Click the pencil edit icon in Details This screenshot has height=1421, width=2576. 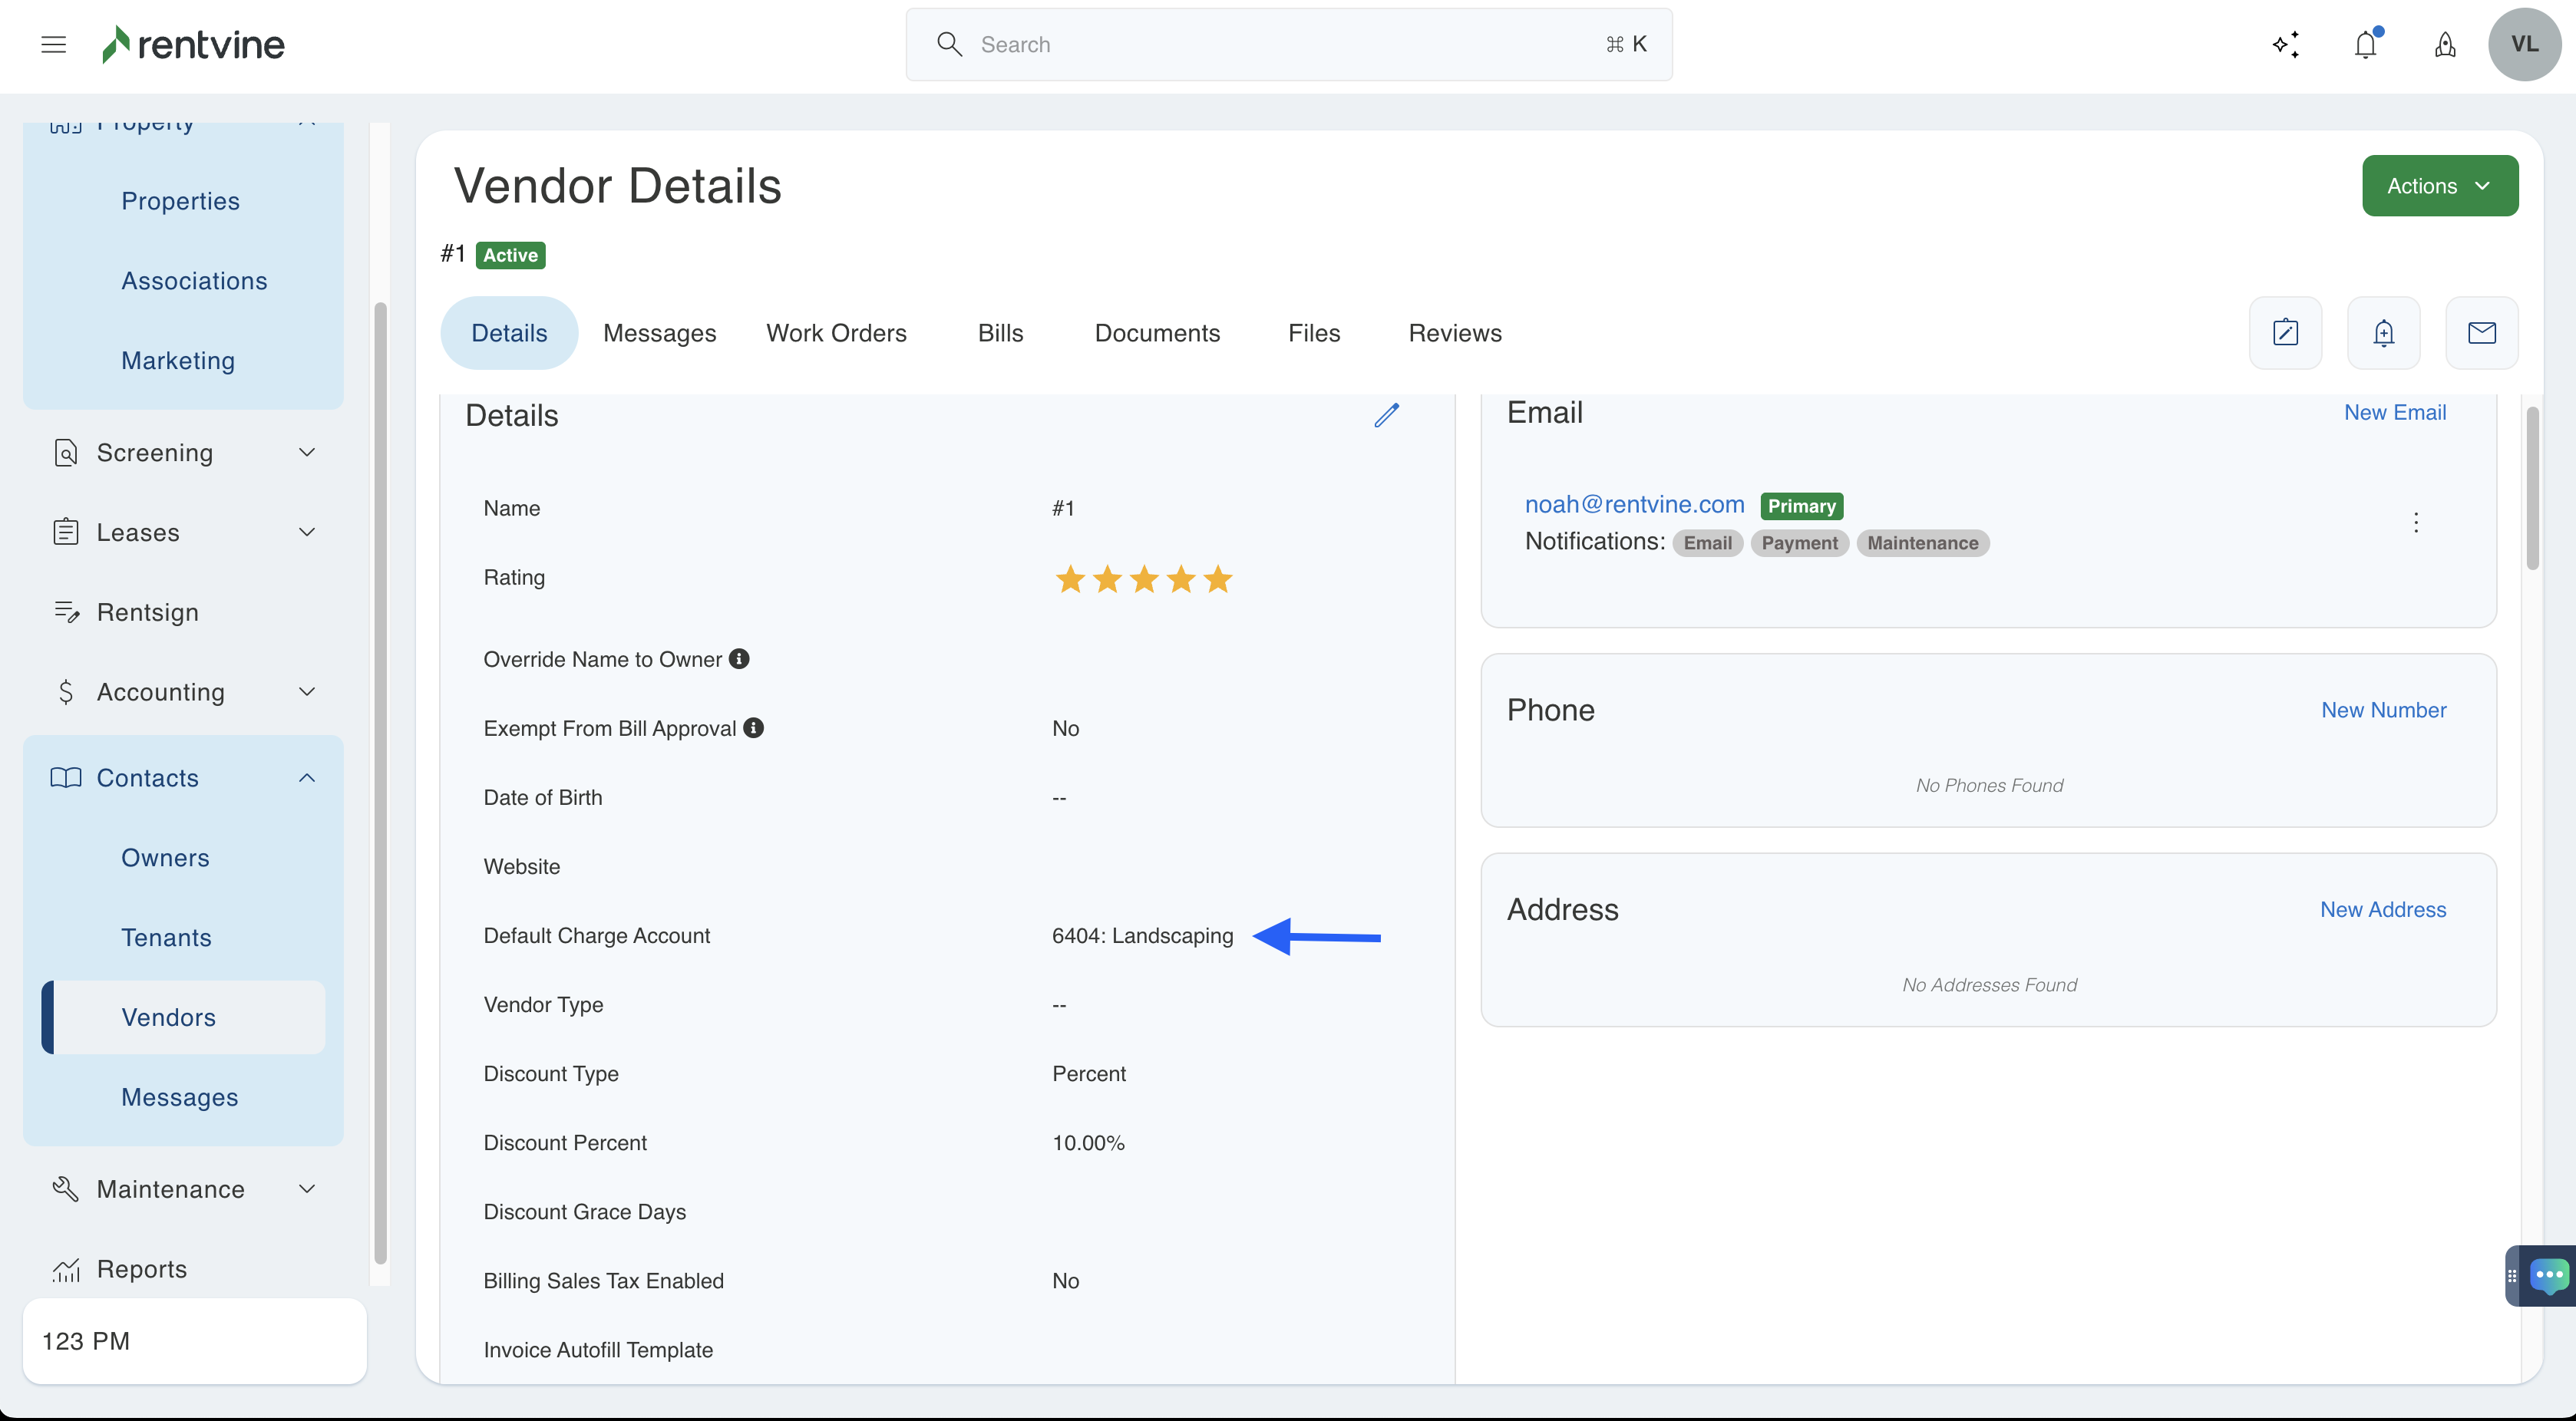pyautogui.click(x=1386, y=416)
